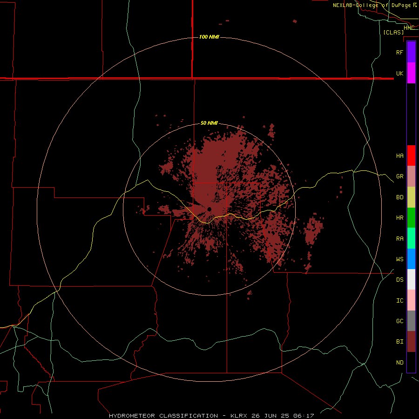
Task: Click the DS legend label
Action: pyautogui.click(x=399, y=280)
